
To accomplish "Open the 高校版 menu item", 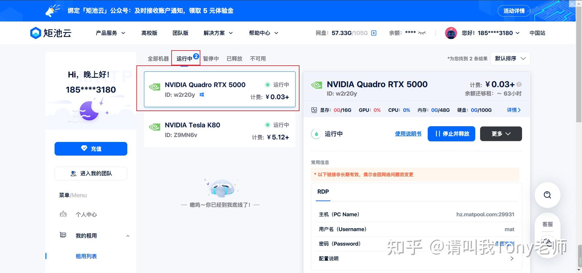I will [x=149, y=33].
